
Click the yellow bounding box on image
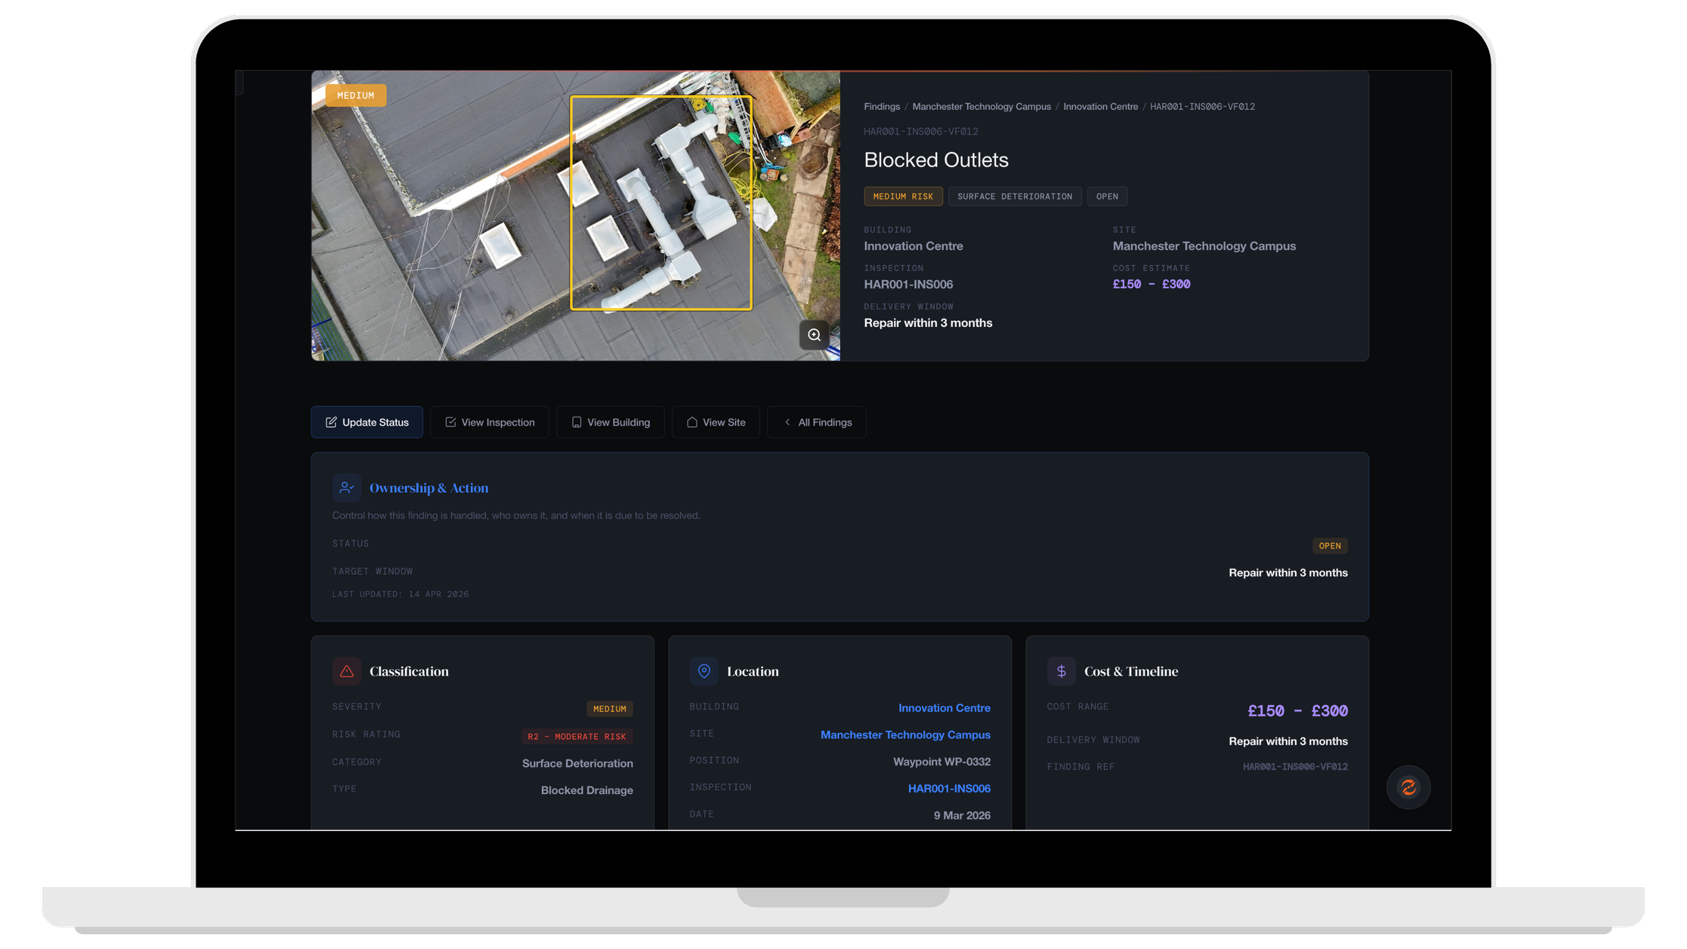click(x=661, y=202)
